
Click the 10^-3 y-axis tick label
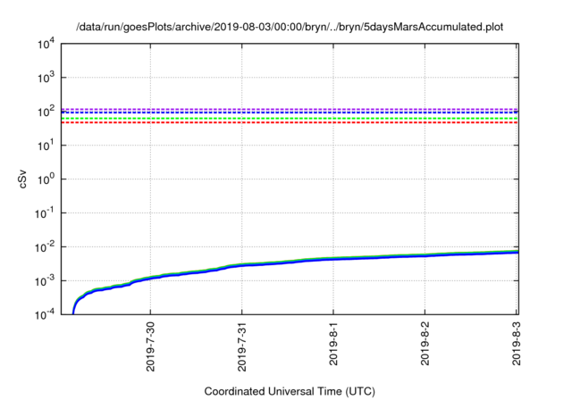(45, 281)
